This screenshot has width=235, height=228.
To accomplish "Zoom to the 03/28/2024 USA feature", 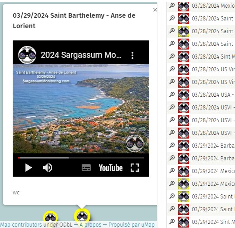I will [x=172, y=94].
